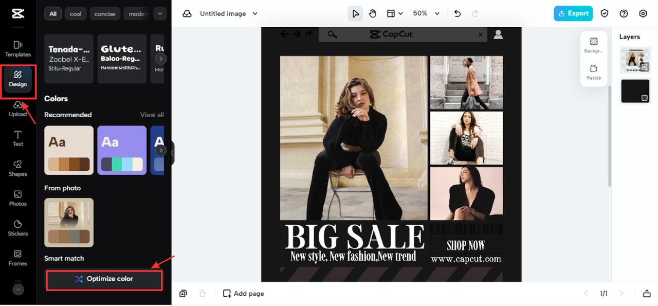Screen dimensions: 658x306
Task: Select the man on stairs photo
Action: tap(466, 83)
